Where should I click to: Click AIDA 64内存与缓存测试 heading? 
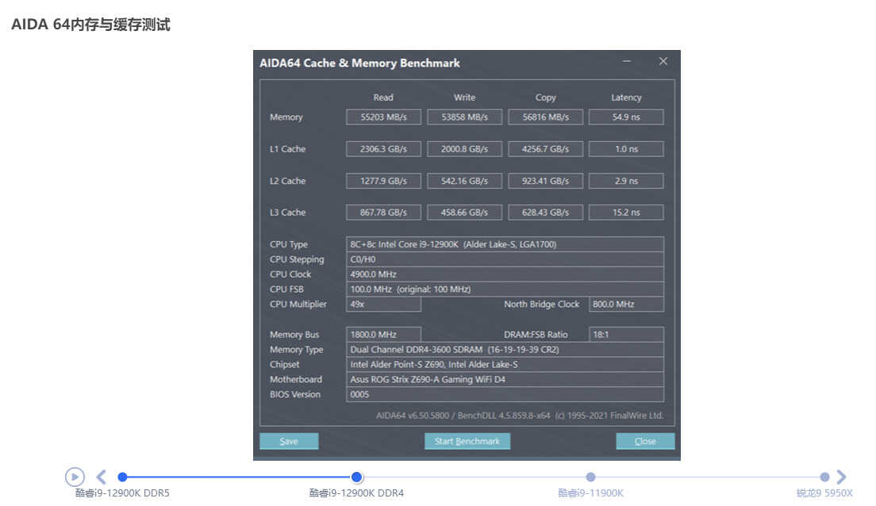pos(90,25)
